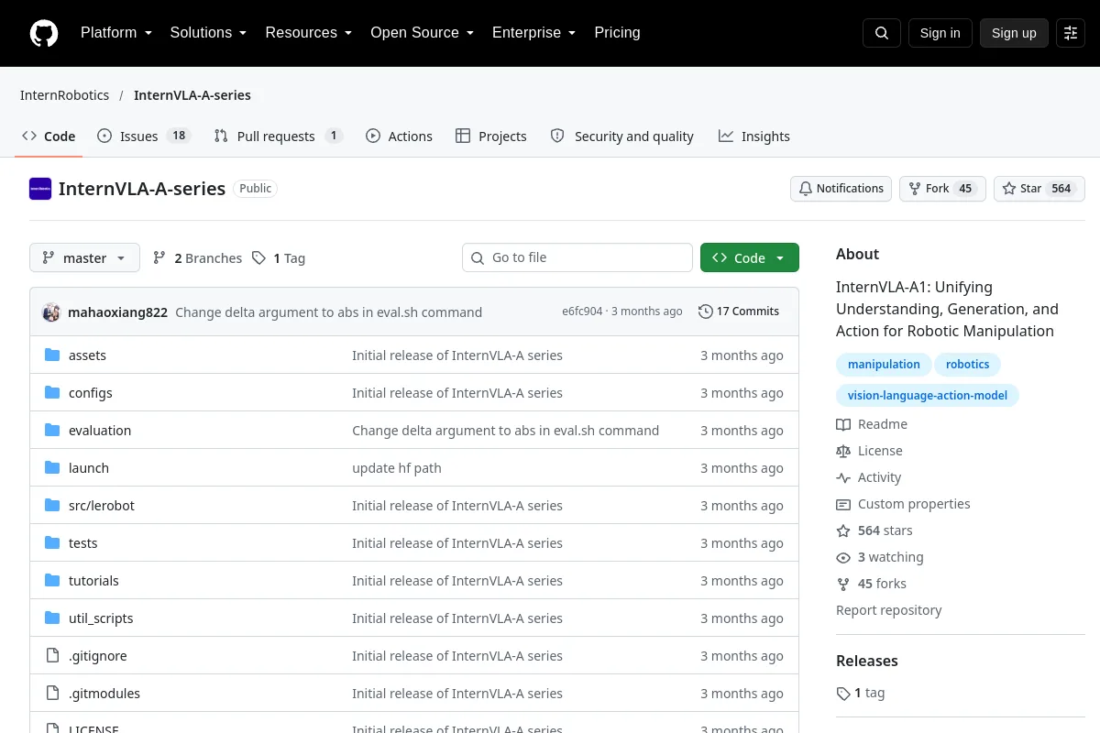Open the latest commit message 'Change delta argument' in header row
The height and width of the screenshot is (733, 1100).
pos(328,312)
